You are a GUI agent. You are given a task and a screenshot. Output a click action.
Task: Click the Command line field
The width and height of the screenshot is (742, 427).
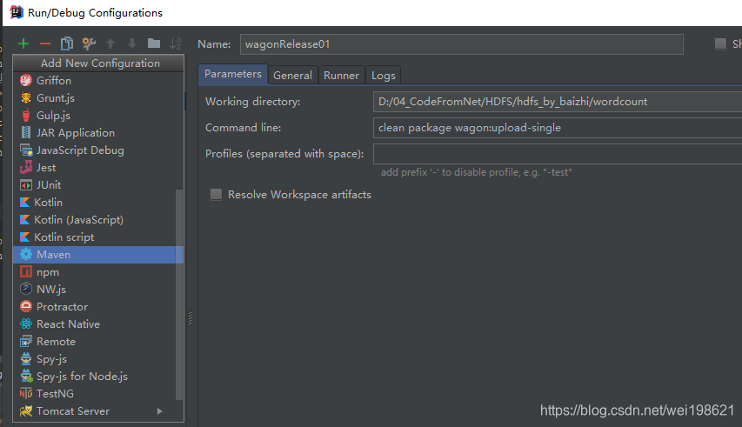coord(558,128)
